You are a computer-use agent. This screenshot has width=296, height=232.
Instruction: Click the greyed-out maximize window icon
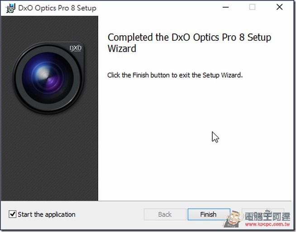click(253, 7)
